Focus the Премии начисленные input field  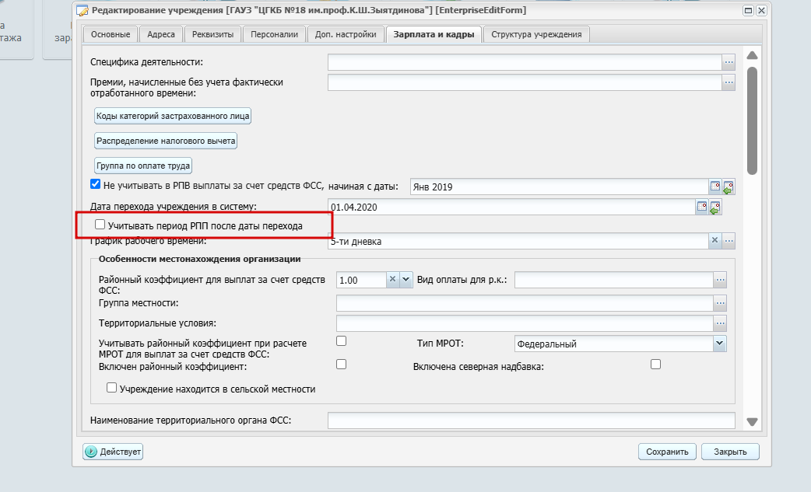pyautogui.click(x=525, y=82)
